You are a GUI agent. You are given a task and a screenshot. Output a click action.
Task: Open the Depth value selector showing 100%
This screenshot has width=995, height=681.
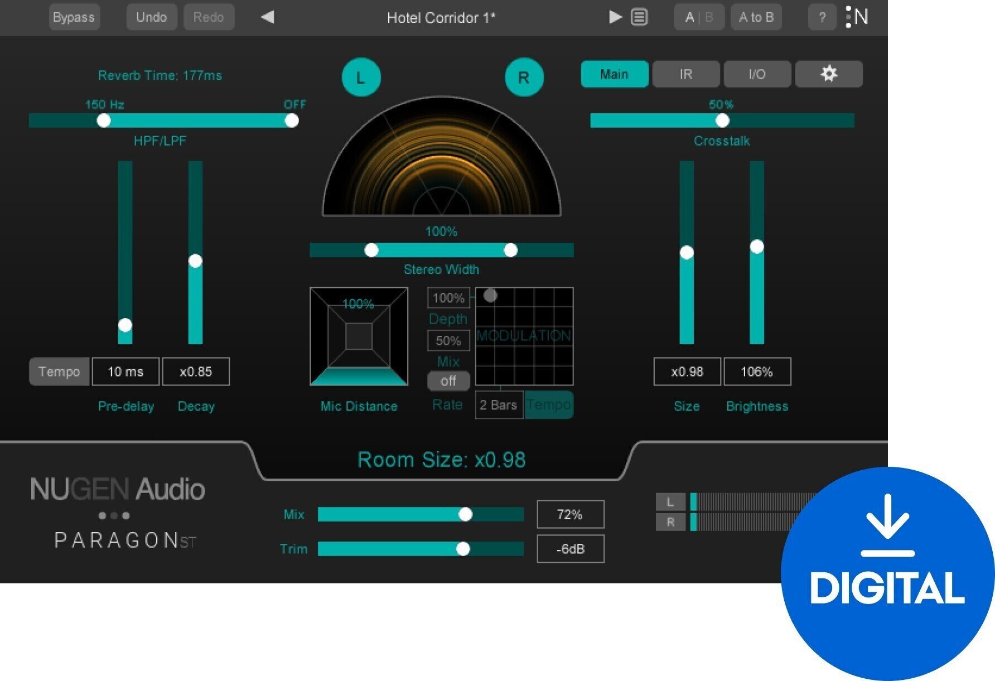pyautogui.click(x=448, y=298)
